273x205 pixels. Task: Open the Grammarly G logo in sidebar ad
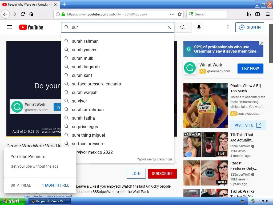click(190, 68)
